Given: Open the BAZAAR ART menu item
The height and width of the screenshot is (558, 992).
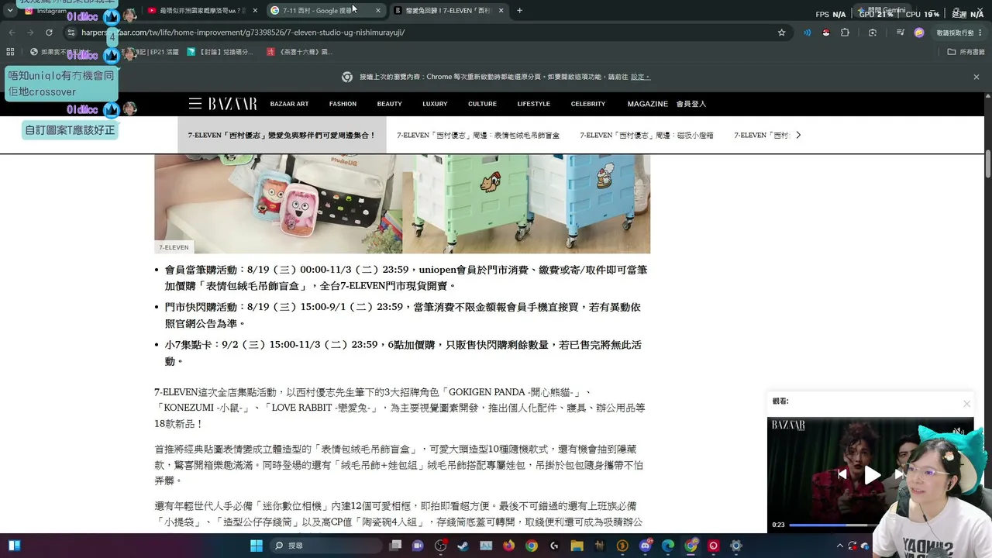Looking at the screenshot, I should click(289, 104).
